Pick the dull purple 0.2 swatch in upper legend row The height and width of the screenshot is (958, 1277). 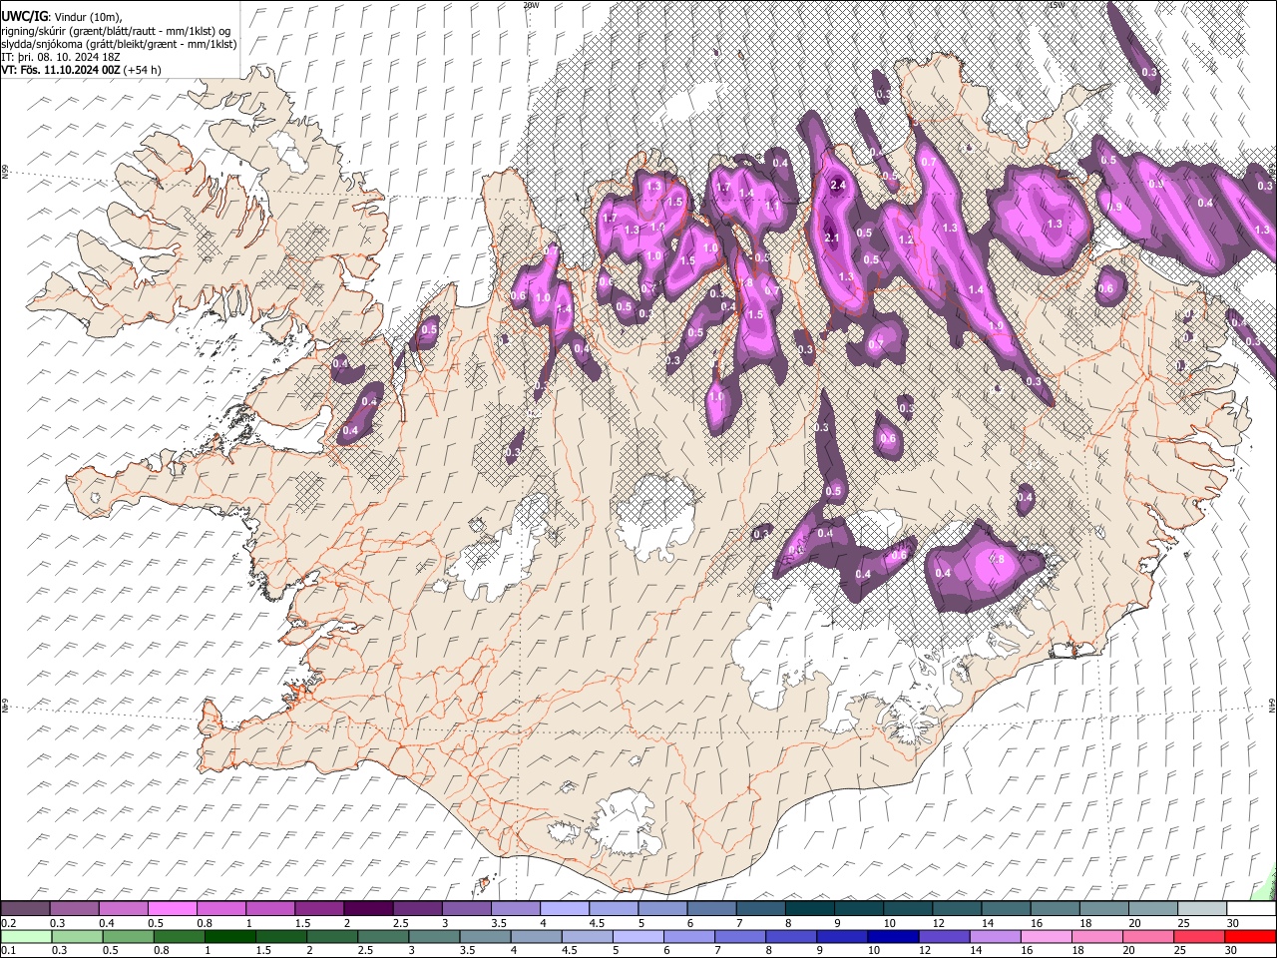[x=25, y=909]
